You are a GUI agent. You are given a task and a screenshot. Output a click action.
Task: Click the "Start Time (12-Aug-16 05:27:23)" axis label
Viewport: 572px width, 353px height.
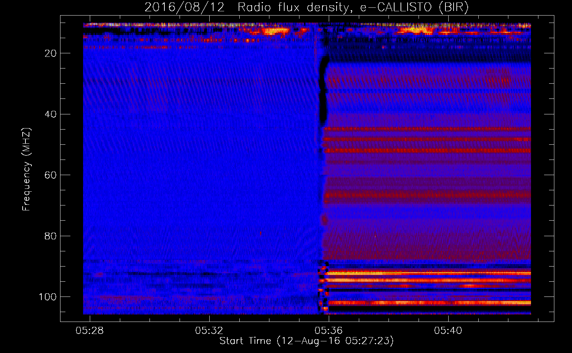(307, 341)
